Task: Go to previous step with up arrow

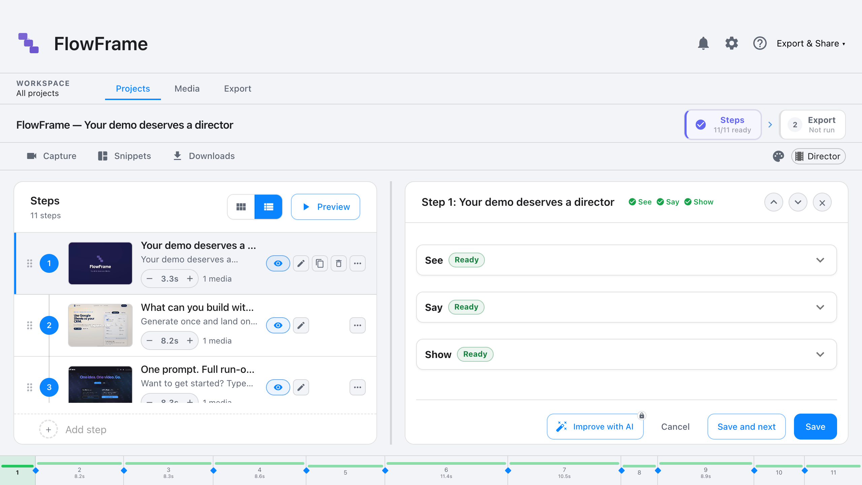Action: tap(774, 202)
